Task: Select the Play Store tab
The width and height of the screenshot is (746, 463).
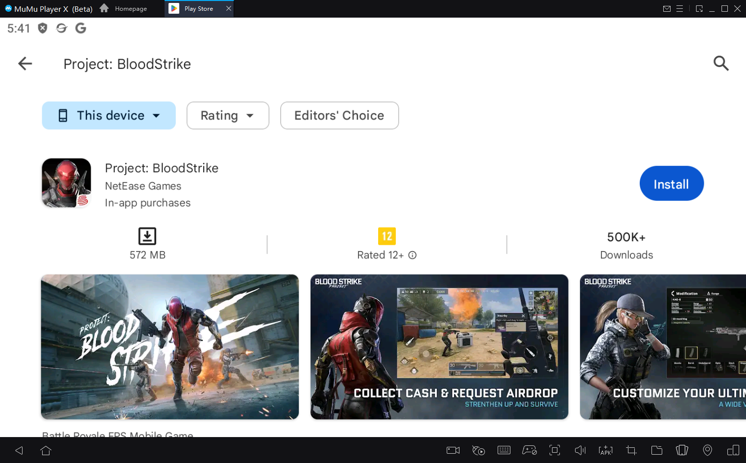Action: [x=198, y=9]
